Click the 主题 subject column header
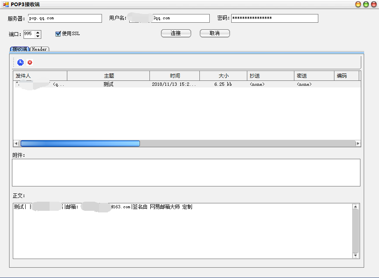The width and height of the screenshot is (379, 278). 108,75
